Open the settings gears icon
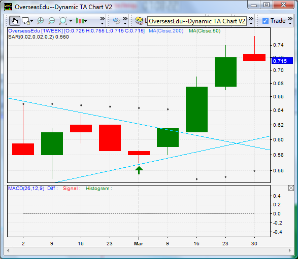Viewport: 298px width, 259px height. [x=116, y=21]
